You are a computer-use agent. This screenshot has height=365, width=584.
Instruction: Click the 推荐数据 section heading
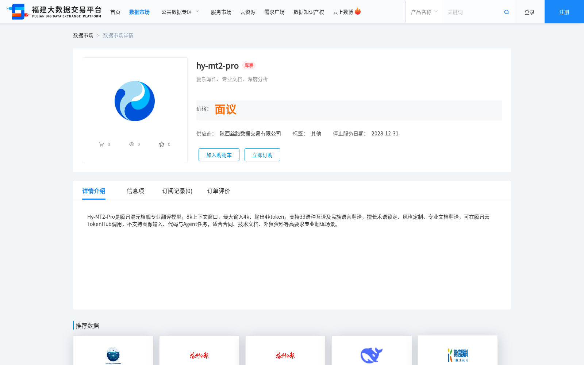[87, 326]
